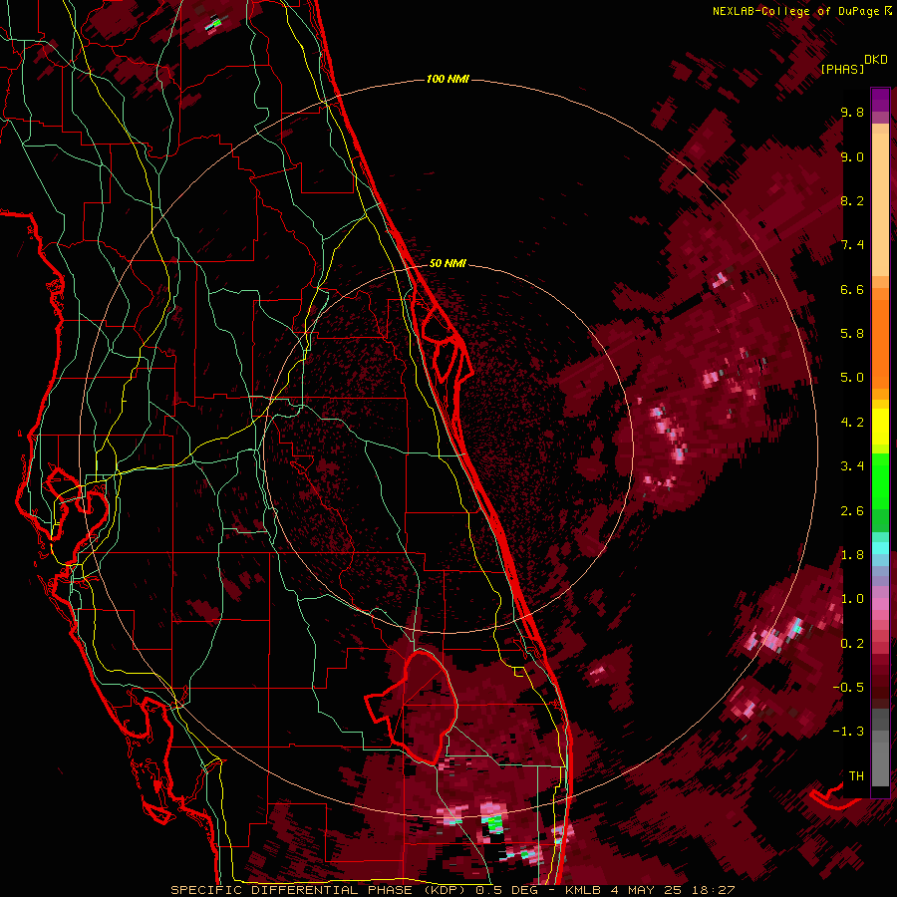This screenshot has height=897, width=897.
Task: Click the -0.5 value on the scale
Action: (x=849, y=688)
